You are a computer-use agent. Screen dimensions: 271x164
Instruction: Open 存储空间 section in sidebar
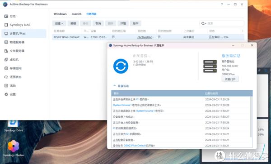click(x=13, y=68)
